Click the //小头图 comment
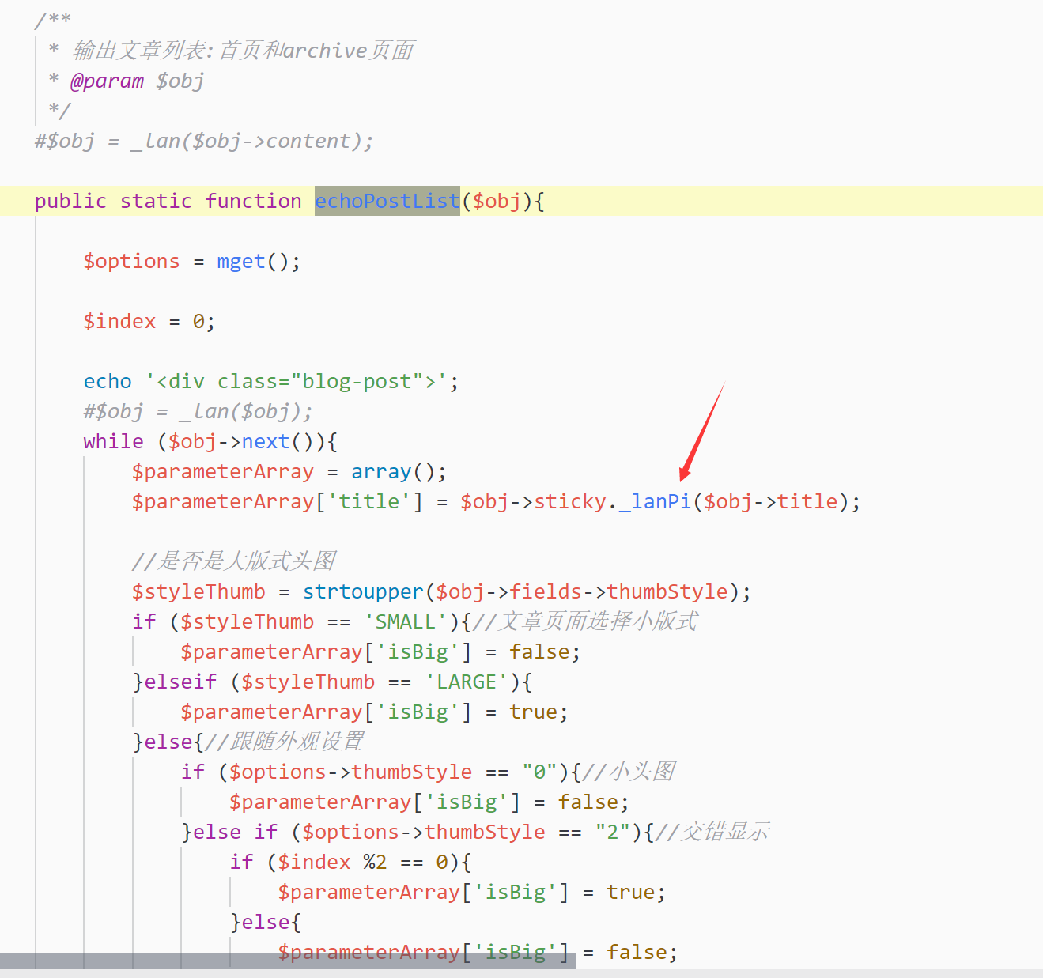1043x978 pixels. point(629,772)
